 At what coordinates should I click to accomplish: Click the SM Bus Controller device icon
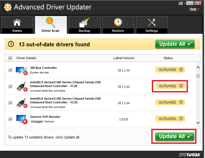coord(21,71)
